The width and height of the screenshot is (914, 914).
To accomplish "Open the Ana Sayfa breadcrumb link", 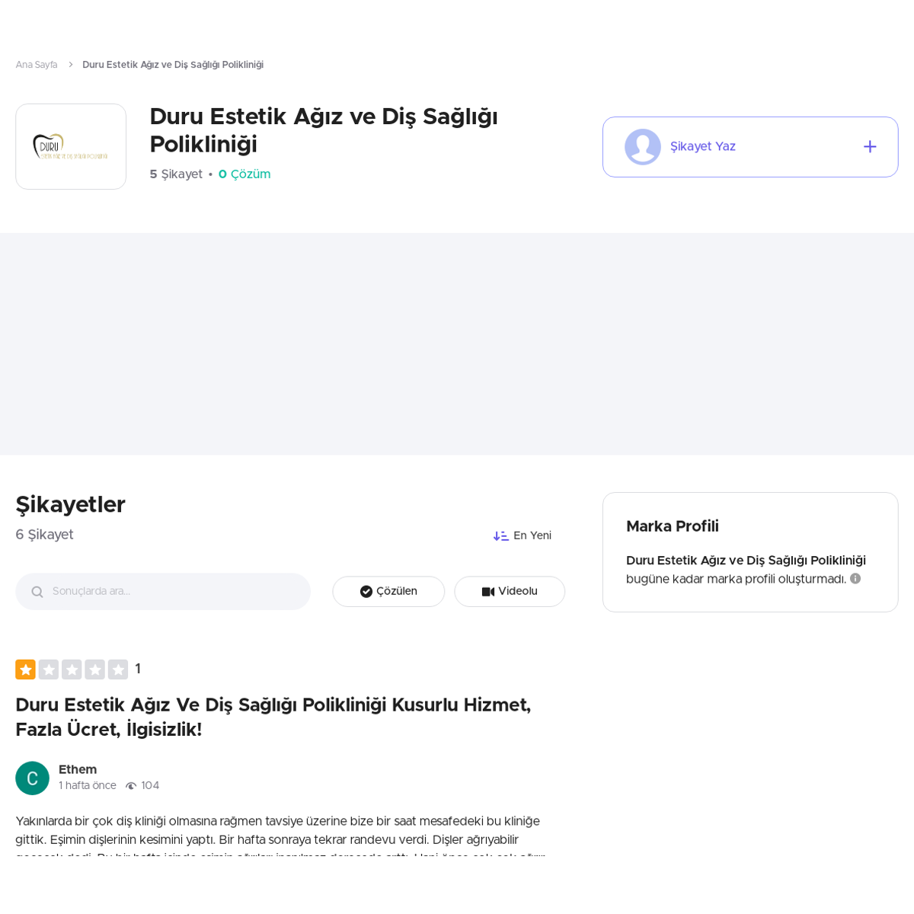I will click(37, 65).
